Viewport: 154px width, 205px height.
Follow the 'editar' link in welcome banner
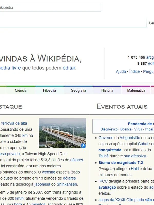pyautogui.click(x=69, y=68)
